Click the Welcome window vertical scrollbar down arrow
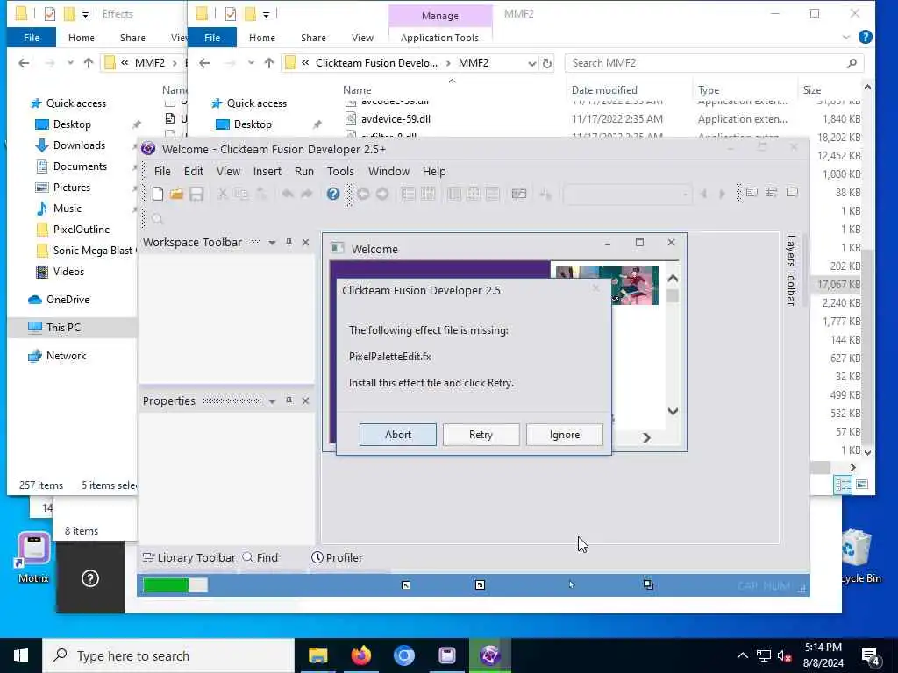The width and height of the screenshot is (898, 673). (673, 412)
